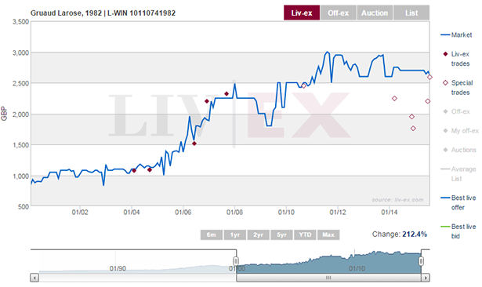Click left range handle on navigator

coord(236,261)
